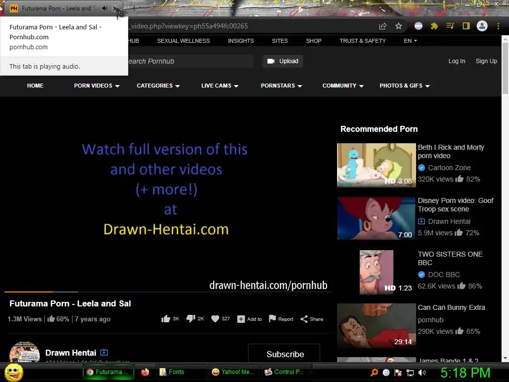Screen dimensions: 509x382
Task: Click the thumbs-down icon showing 2K
Action: pyautogui.click(x=190, y=319)
